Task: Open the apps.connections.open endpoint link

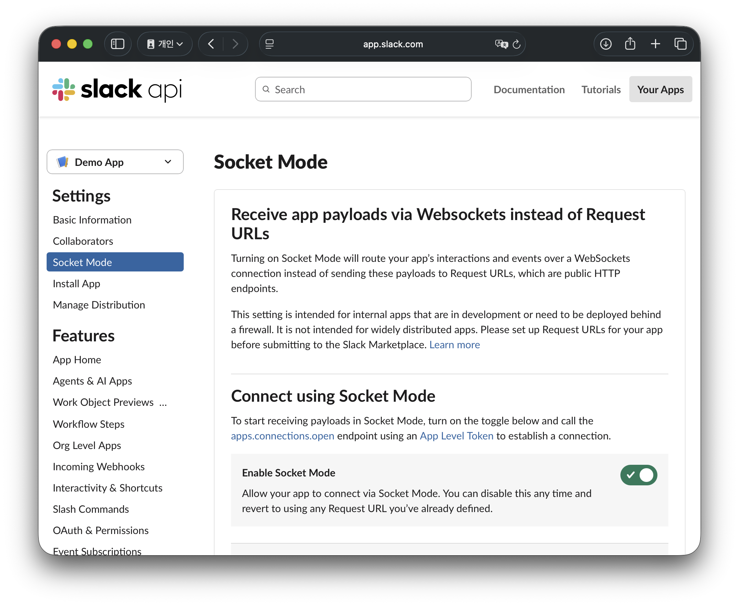Action: click(x=283, y=436)
